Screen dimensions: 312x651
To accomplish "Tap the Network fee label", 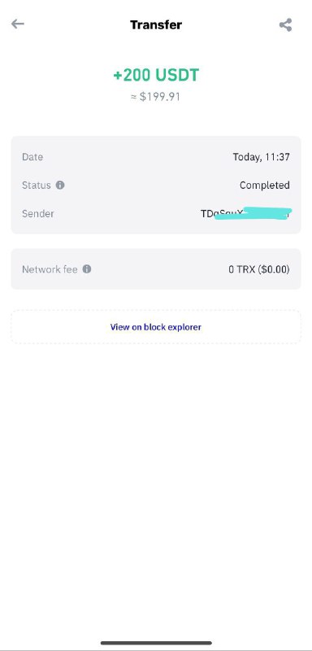I will (x=50, y=269).
